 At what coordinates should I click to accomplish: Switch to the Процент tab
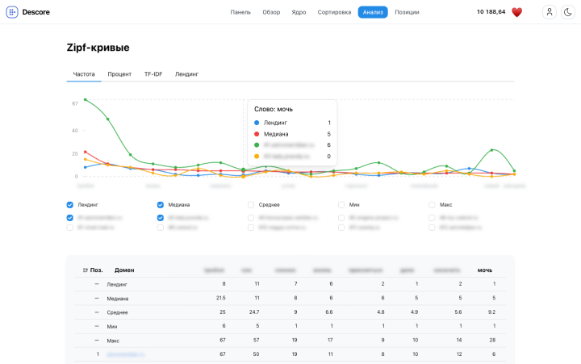(x=119, y=73)
